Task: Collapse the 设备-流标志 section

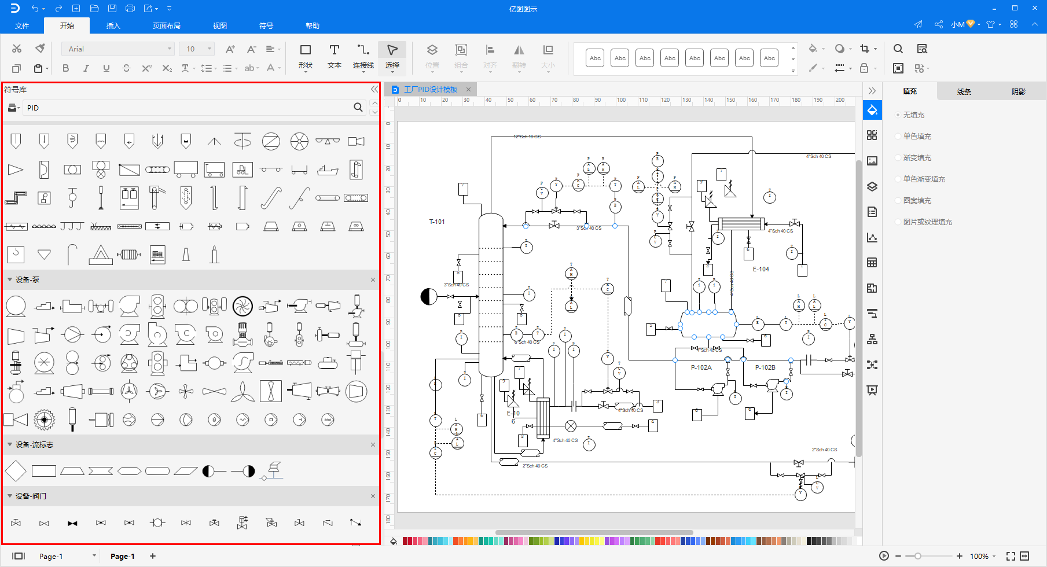Action: point(10,444)
